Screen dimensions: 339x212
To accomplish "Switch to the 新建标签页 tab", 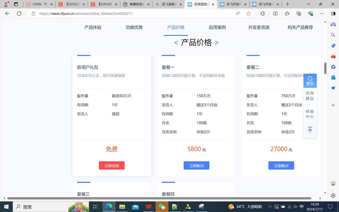I will pos(136,4).
